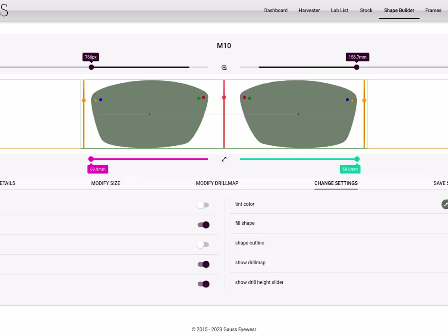Click the Gauss logo in the top-left corner

[4, 10]
